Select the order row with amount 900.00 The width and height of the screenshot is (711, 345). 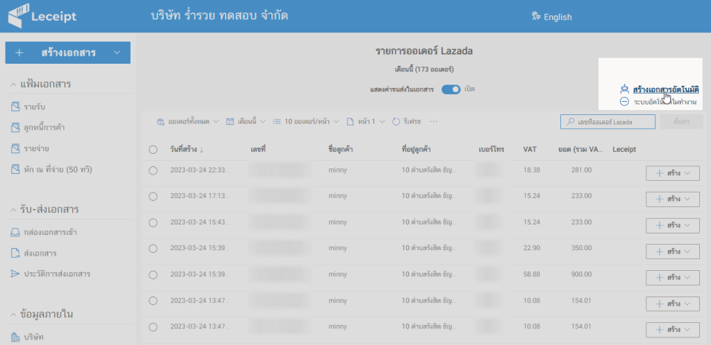coord(153,274)
